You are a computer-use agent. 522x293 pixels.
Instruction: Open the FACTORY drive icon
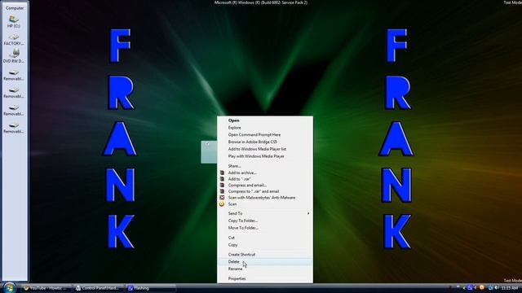pyautogui.click(x=14, y=40)
